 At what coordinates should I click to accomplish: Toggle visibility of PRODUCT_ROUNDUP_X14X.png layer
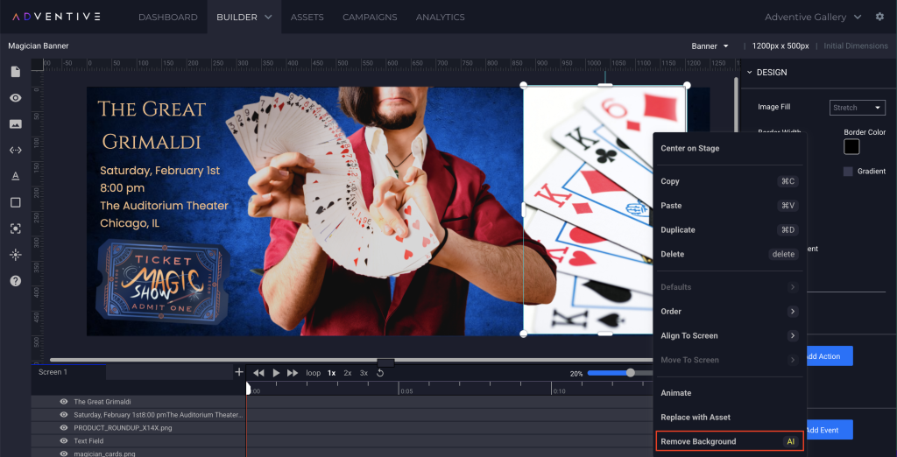(64, 428)
